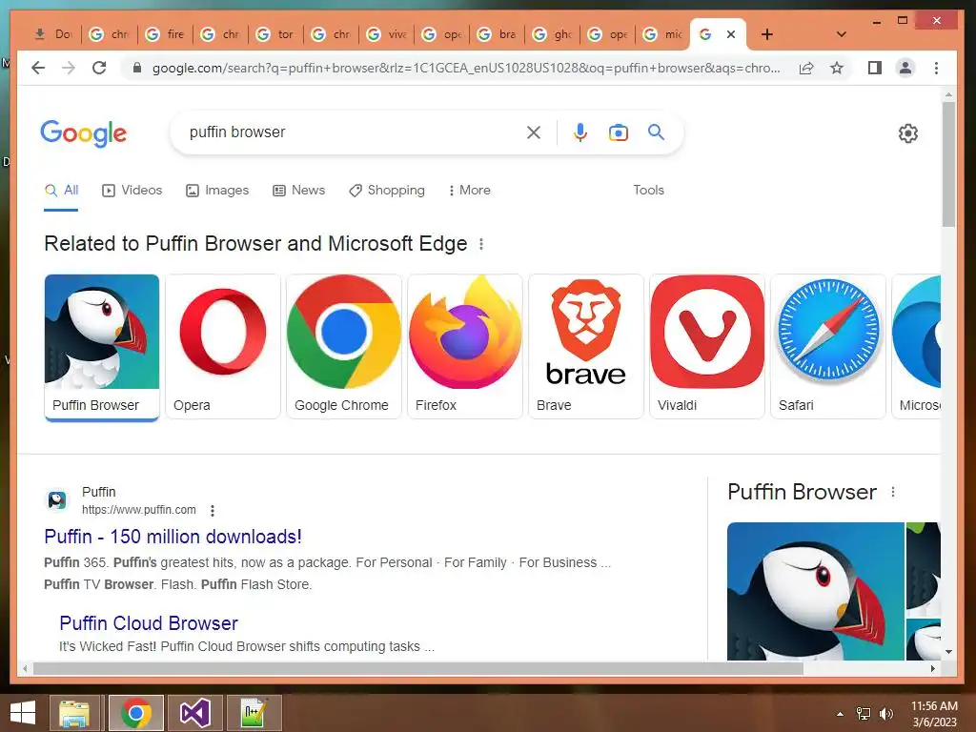
Task: Click the browser forward arrow
Action: (x=69, y=68)
